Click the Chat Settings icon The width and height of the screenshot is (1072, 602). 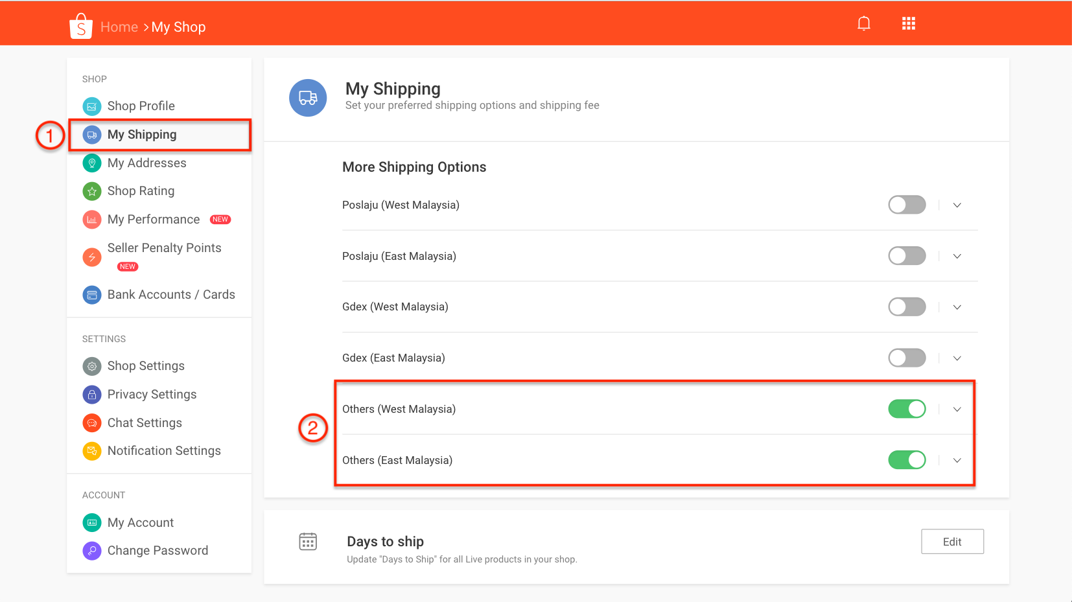(x=92, y=423)
